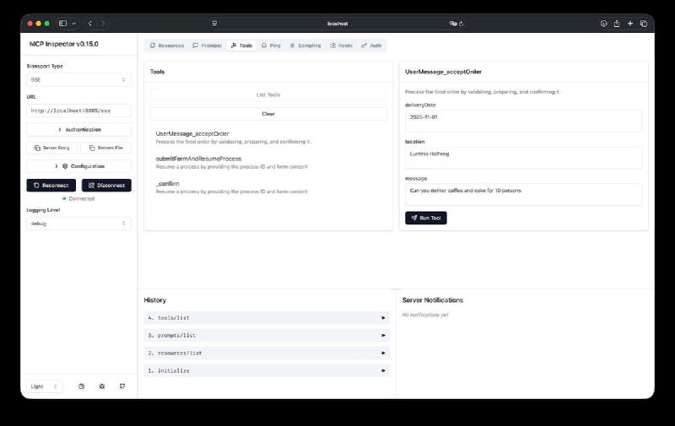Expand the Configuration section
The height and width of the screenshot is (426, 675).
78,166
